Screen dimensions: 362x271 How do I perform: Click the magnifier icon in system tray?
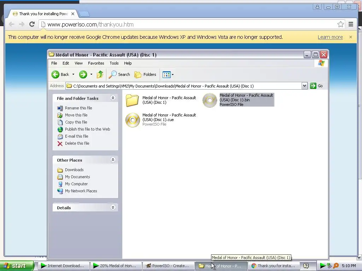tap(336, 266)
